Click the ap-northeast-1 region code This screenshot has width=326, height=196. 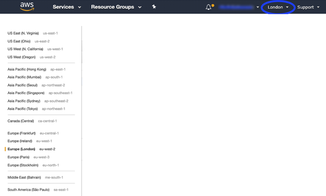click(x=53, y=109)
